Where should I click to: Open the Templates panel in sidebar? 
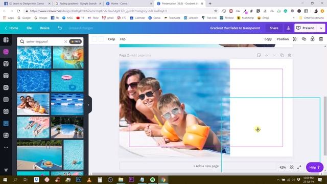click(6, 40)
